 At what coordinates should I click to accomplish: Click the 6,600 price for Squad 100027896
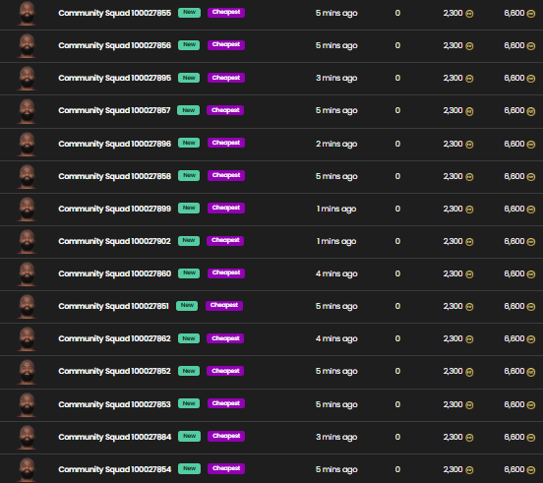coord(514,144)
